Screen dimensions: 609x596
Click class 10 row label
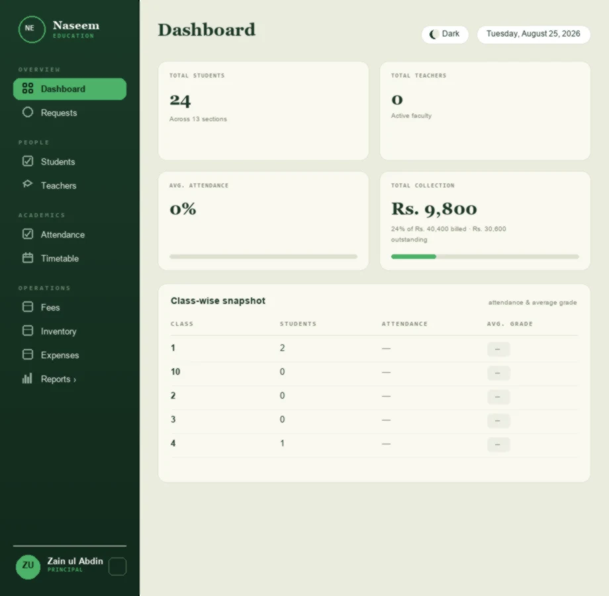click(x=175, y=372)
